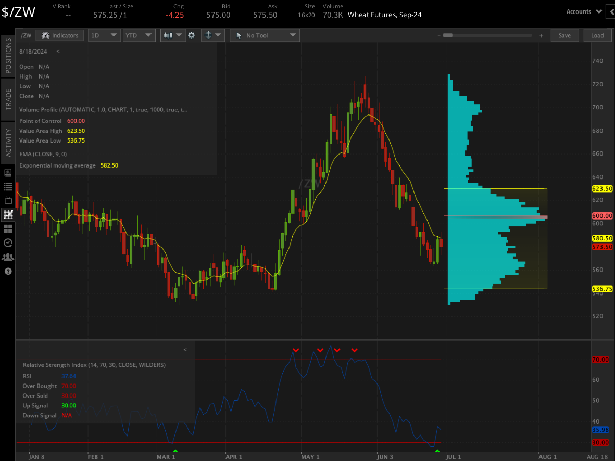The width and height of the screenshot is (615, 461).
Task: Open the No Tool drawing dropdown
Action: pos(265,35)
